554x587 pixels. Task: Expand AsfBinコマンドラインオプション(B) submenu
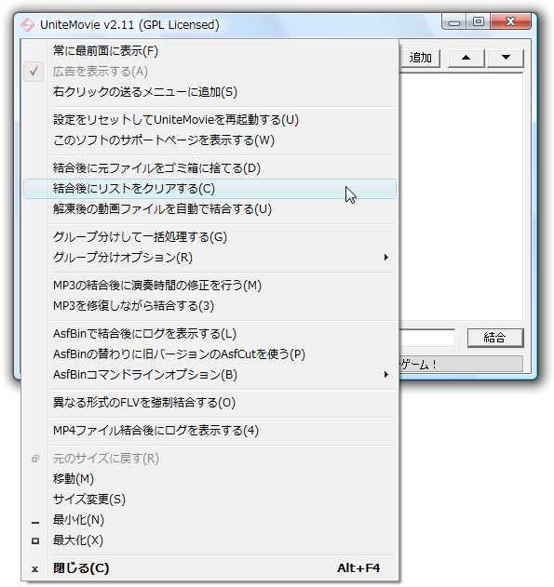[209, 375]
